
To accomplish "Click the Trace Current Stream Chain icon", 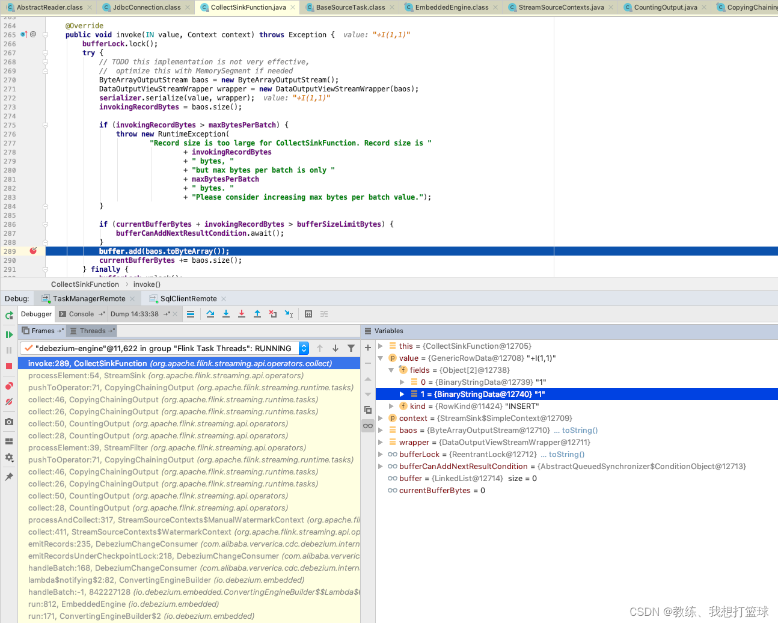I will (x=324, y=314).
